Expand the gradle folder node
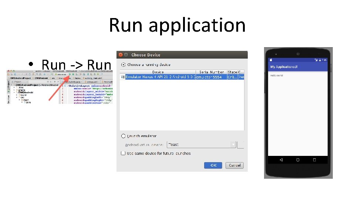The height and width of the screenshot is (199, 355). [14, 90]
